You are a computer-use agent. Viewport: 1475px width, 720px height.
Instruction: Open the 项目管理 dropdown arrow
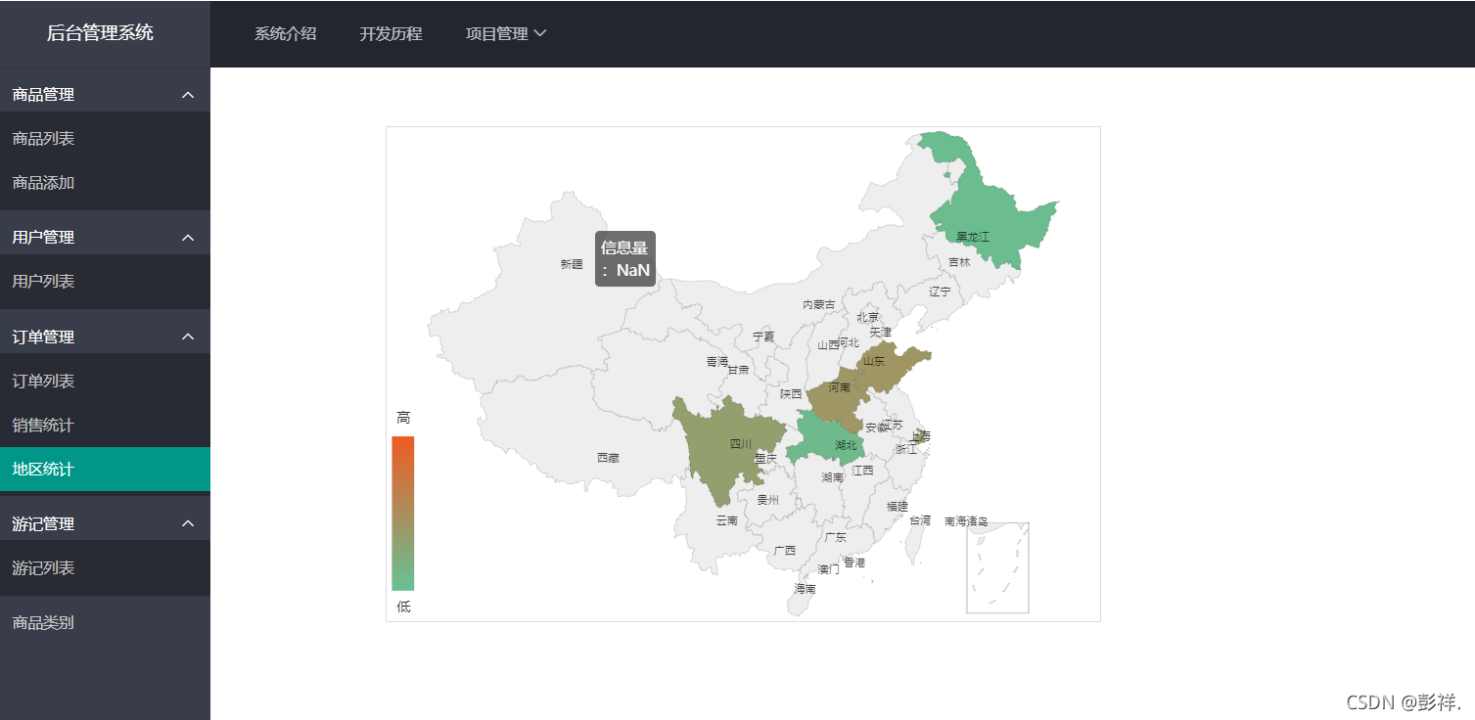[x=539, y=33]
